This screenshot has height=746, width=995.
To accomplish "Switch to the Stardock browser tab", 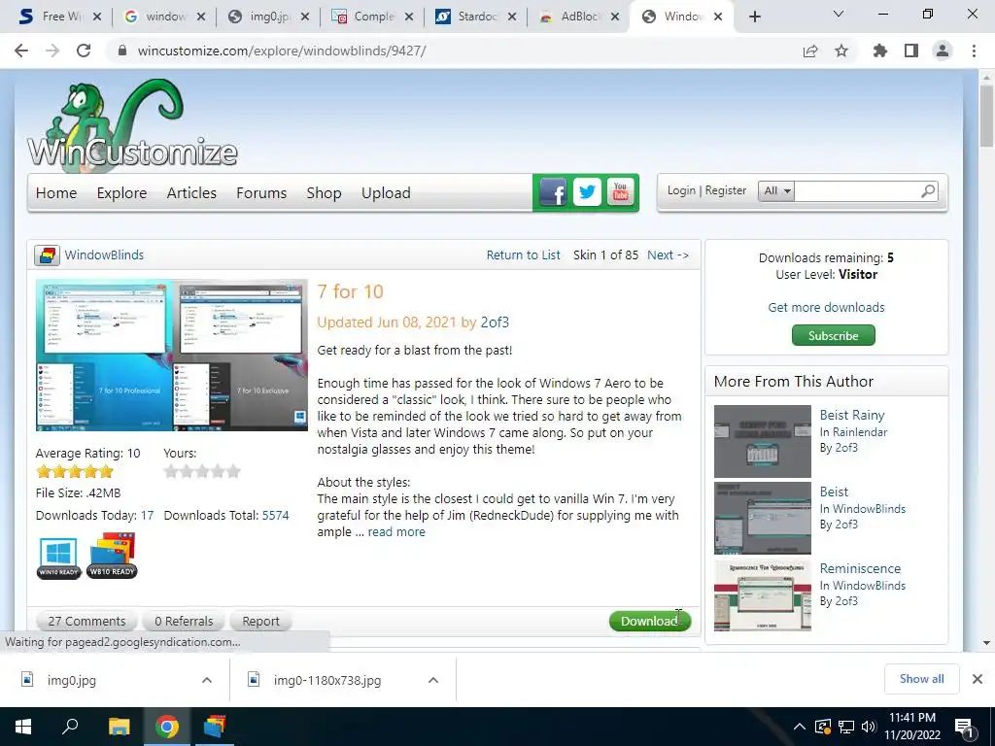I will point(474,17).
